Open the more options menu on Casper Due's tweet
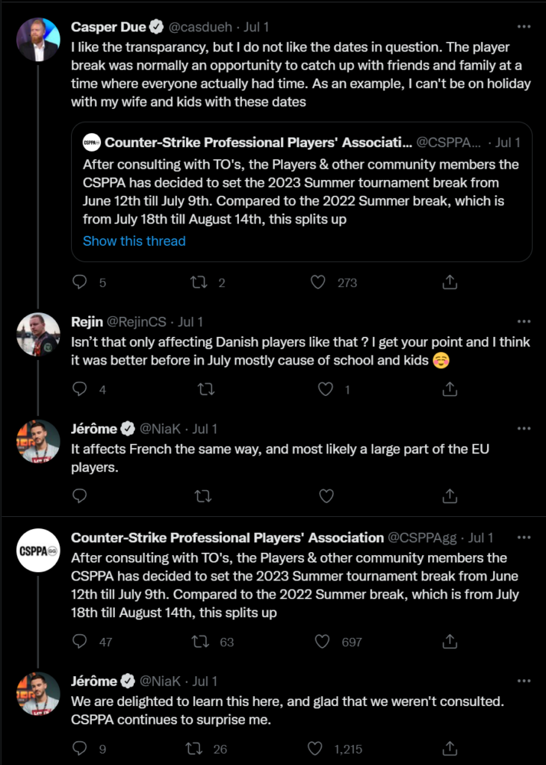The height and width of the screenshot is (765, 546). pyautogui.click(x=525, y=26)
